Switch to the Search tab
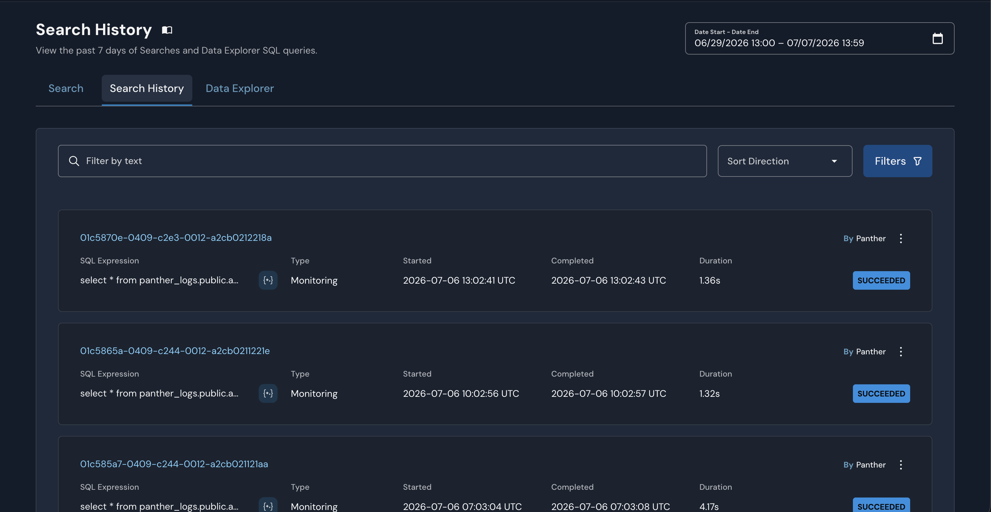The height and width of the screenshot is (512, 991). (x=66, y=88)
